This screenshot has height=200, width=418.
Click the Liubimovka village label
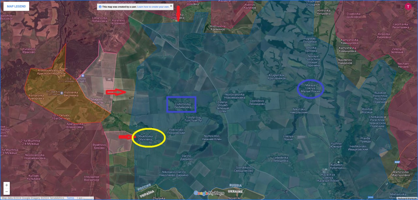[183, 106]
